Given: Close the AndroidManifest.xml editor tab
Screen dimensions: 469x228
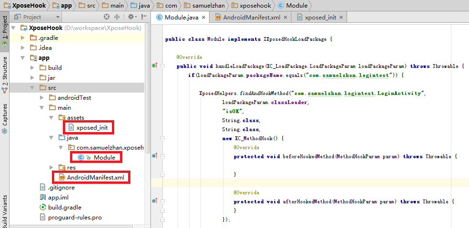Looking at the screenshot, I should [286, 18].
